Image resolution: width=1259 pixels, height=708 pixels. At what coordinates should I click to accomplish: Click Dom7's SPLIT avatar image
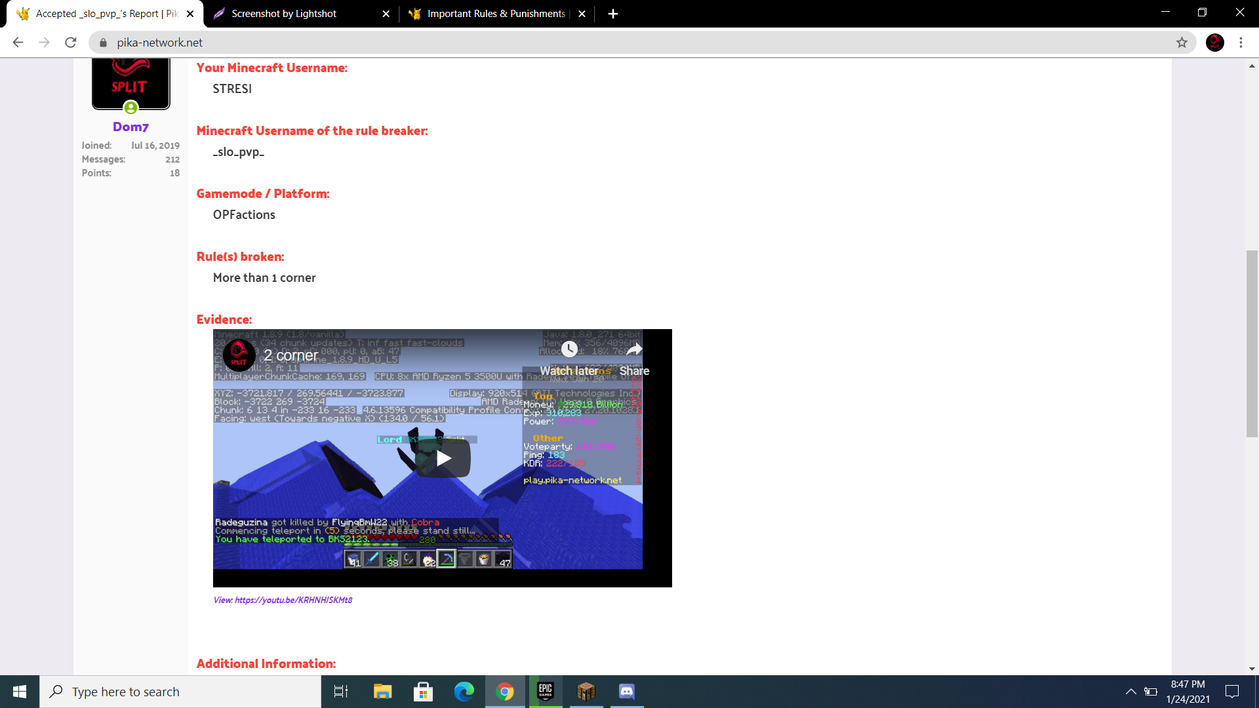tap(130, 82)
